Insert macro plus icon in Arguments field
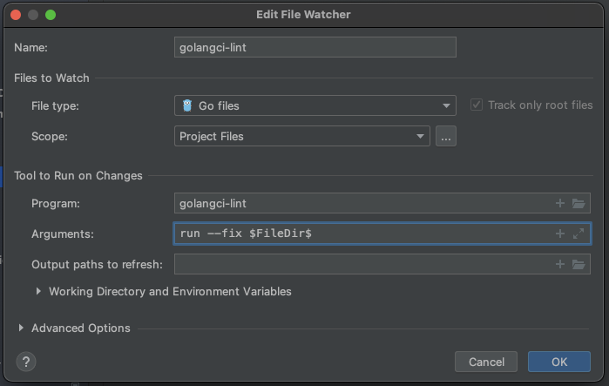609x386 pixels. click(559, 234)
